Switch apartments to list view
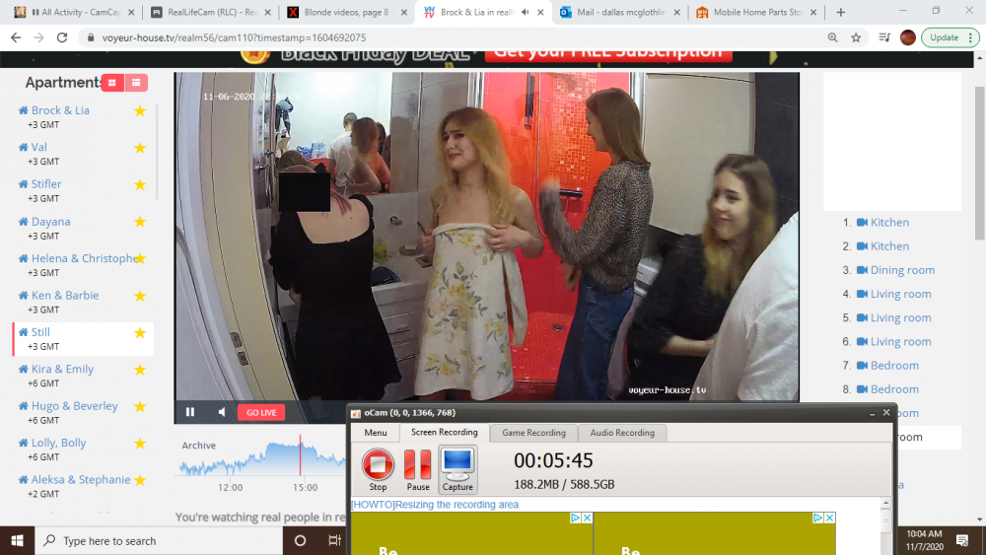Image resolution: width=986 pixels, height=555 pixels. tap(136, 83)
